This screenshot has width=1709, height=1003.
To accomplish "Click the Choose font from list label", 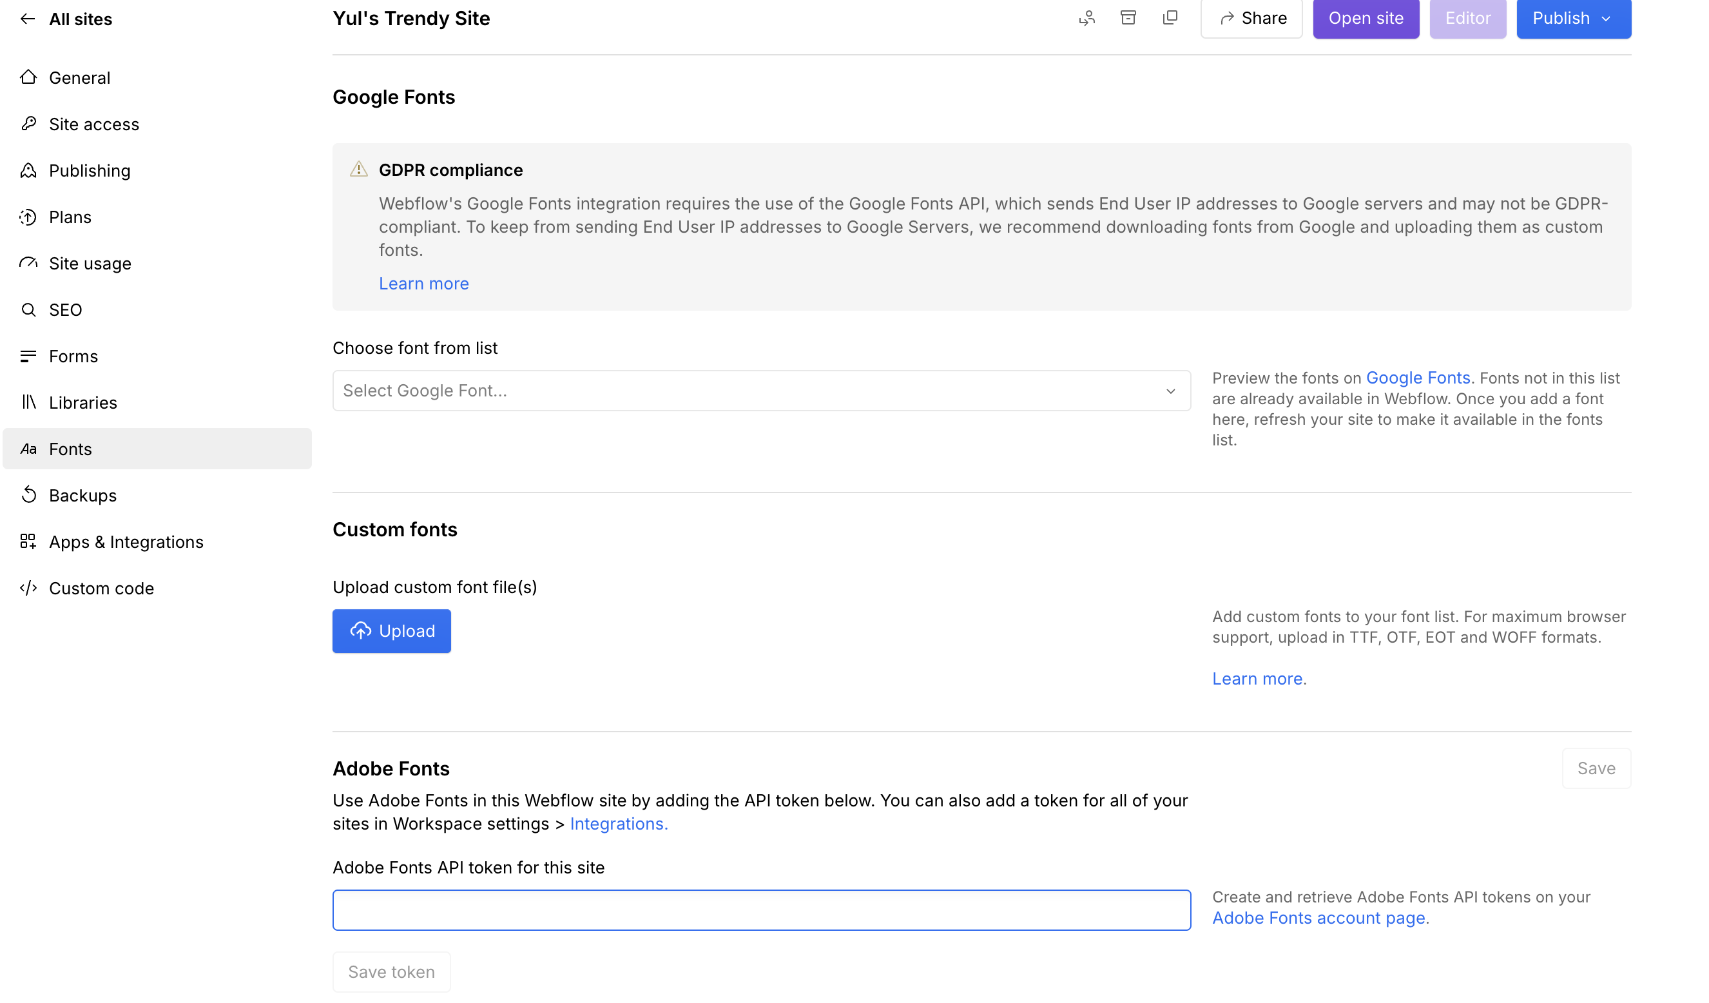I will pos(415,348).
